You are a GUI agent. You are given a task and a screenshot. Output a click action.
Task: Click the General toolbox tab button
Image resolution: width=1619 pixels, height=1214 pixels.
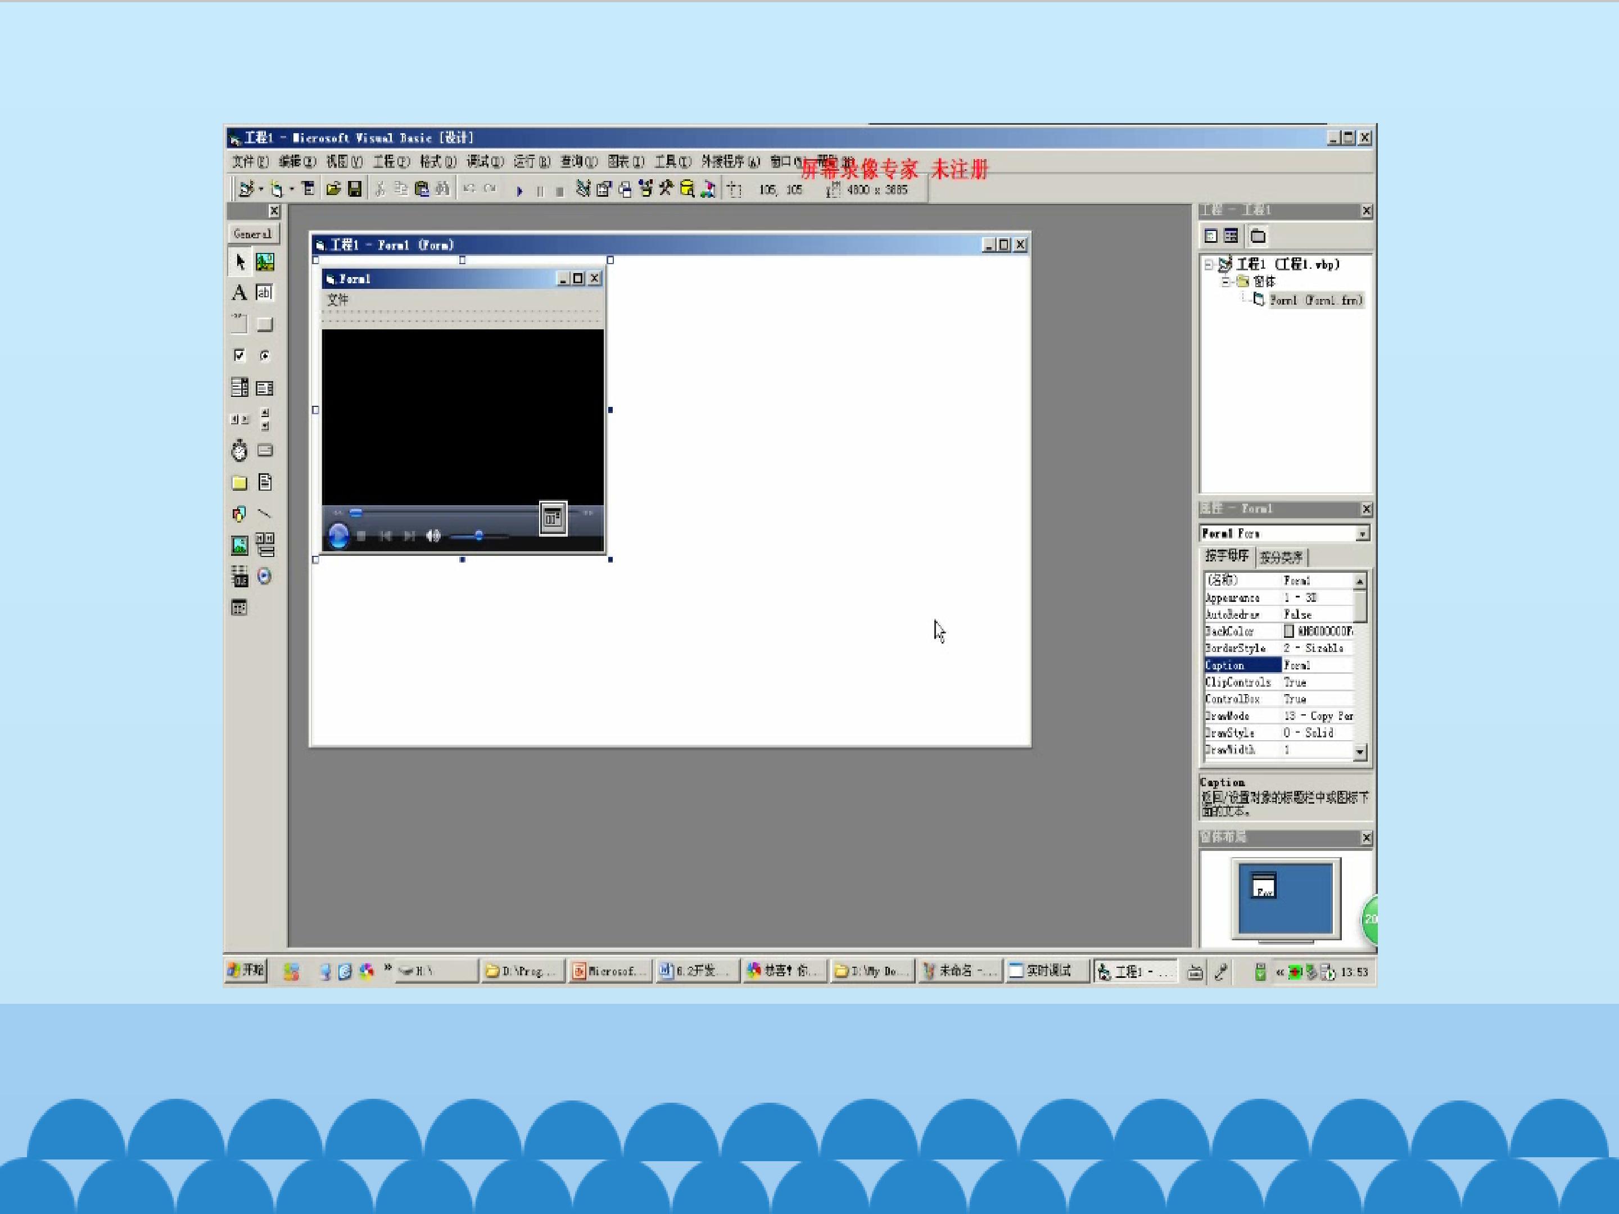click(x=252, y=234)
